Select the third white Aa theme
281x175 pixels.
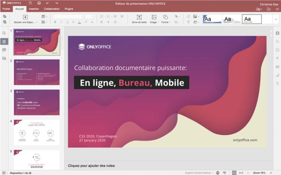click(x=252, y=19)
